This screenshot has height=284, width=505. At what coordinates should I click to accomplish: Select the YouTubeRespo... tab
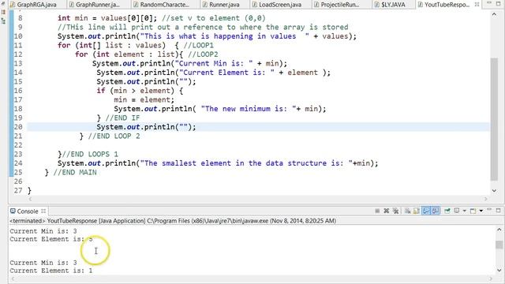(447, 5)
